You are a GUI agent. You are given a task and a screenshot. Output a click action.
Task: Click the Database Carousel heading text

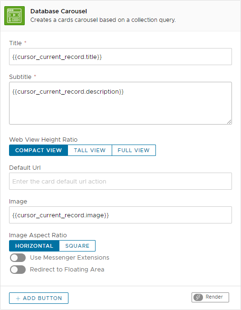[x=58, y=11]
